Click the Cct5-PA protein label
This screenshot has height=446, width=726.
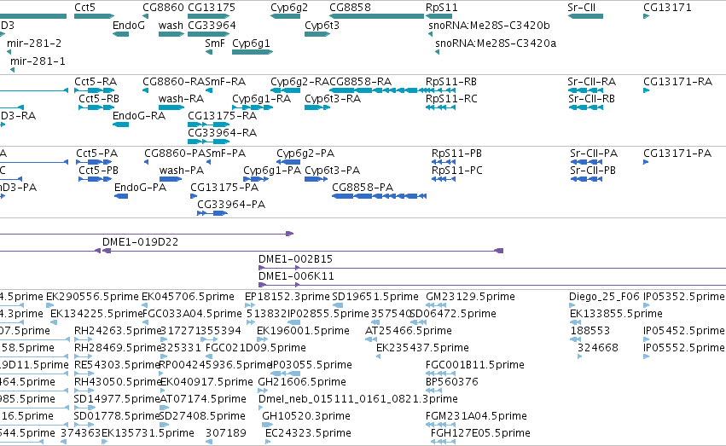click(96, 153)
